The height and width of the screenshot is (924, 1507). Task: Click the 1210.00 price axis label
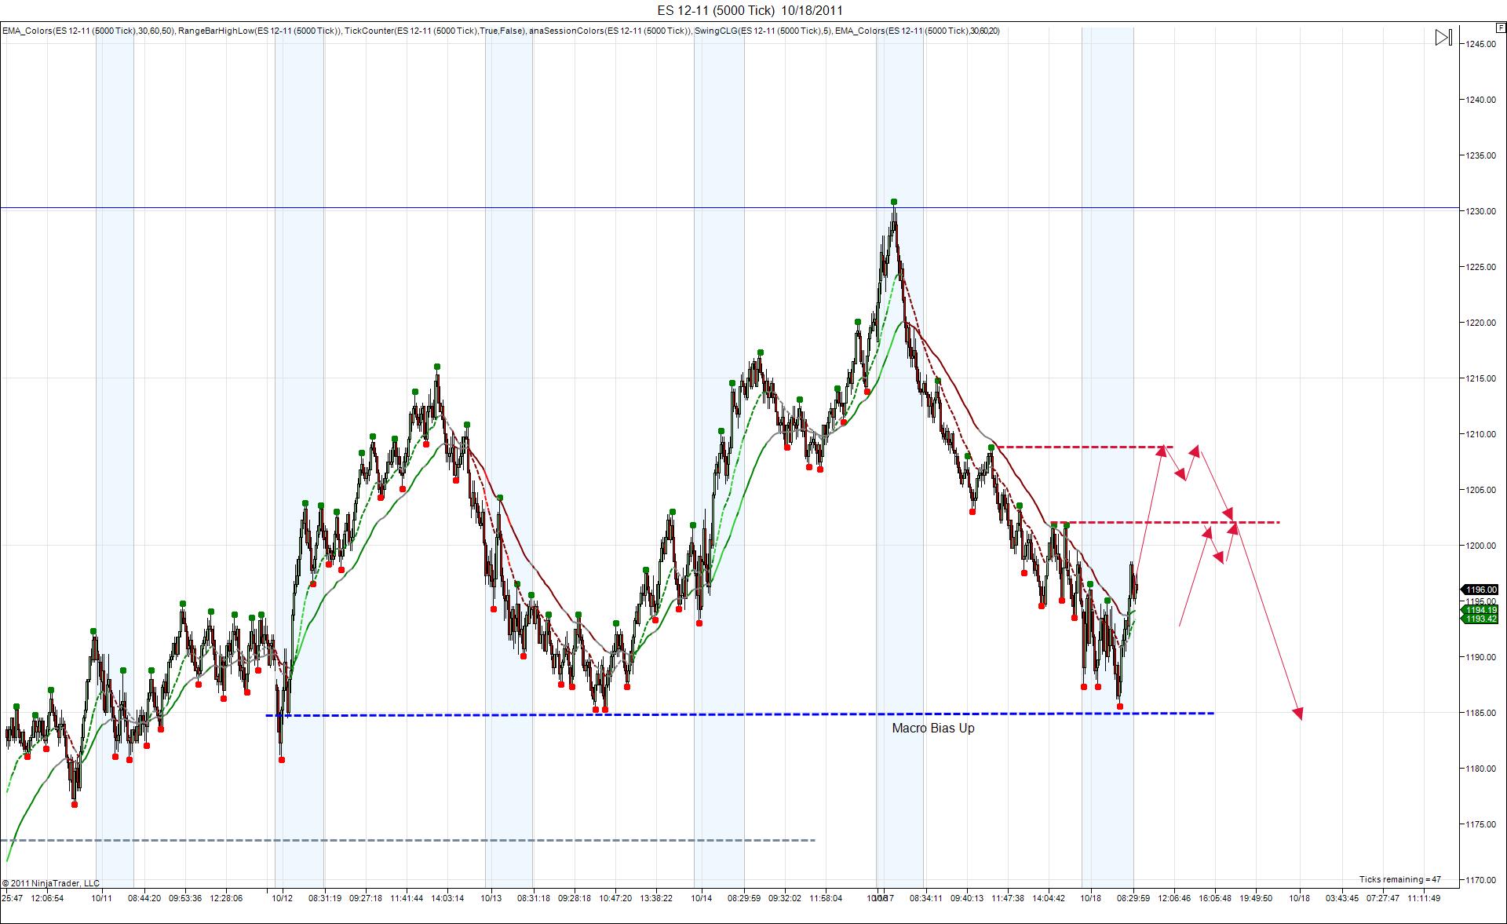pos(1480,434)
